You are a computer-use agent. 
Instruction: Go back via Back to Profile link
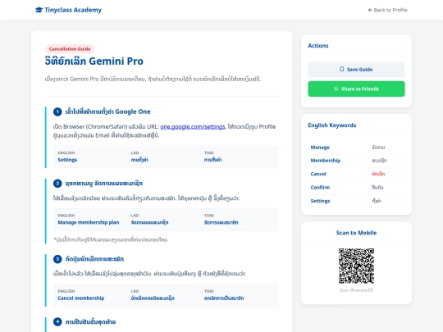(387, 10)
